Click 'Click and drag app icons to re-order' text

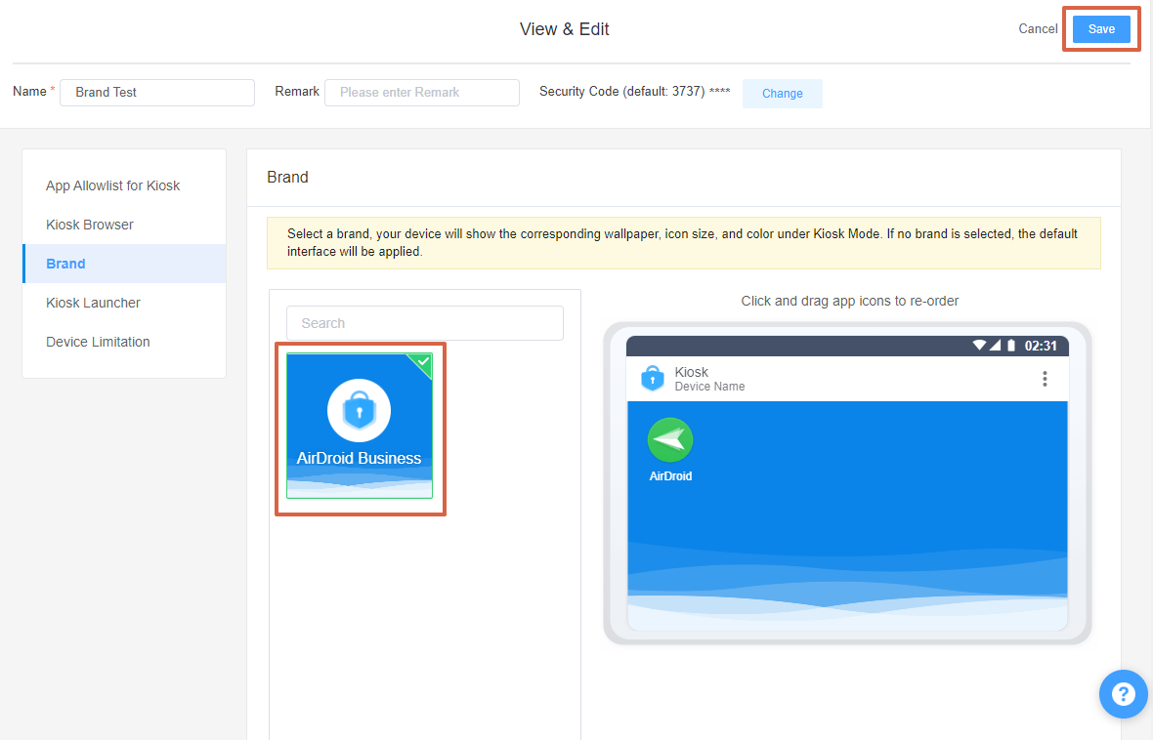tap(849, 302)
